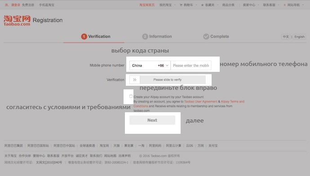Click footer link 淘宝网

tap(104, 145)
